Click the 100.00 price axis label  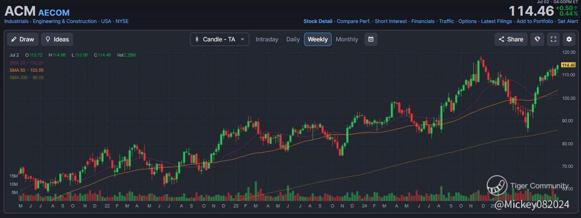pyautogui.click(x=569, y=98)
